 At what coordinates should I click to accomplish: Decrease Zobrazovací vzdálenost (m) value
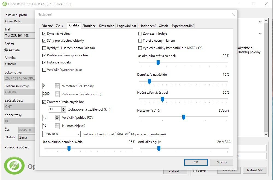point(57,95)
